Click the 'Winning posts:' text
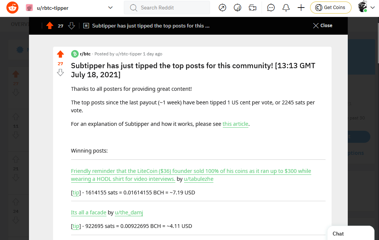 [x=89, y=151]
